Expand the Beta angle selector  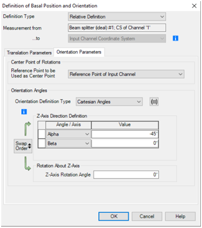[x=68, y=143]
